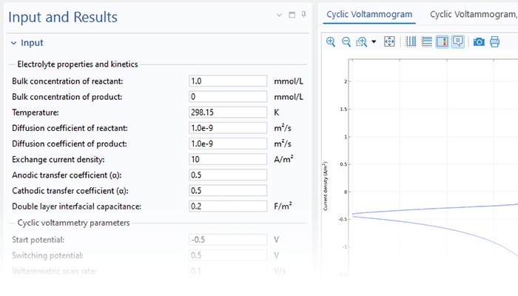The height and width of the screenshot is (296, 518).
Task: Click the Zoom Out graph icon
Action: [x=346, y=41]
